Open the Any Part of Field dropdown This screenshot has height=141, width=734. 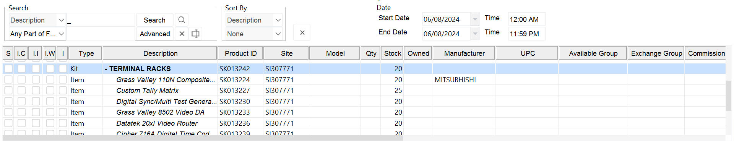coord(61,34)
